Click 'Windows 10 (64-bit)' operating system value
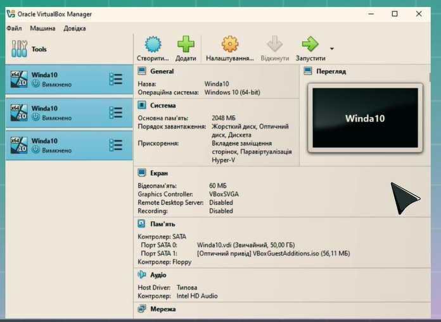The width and height of the screenshot is (441, 322). [x=233, y=92]
